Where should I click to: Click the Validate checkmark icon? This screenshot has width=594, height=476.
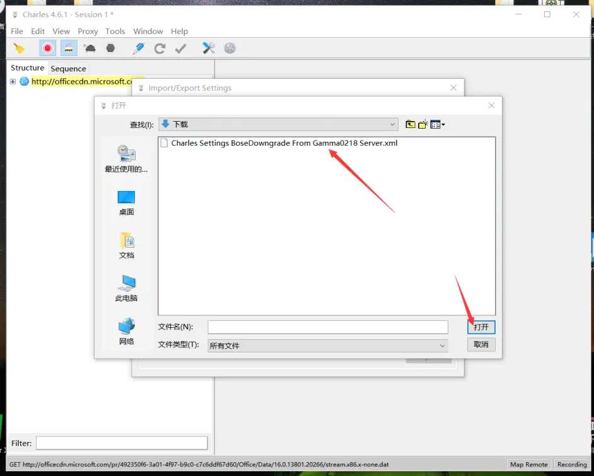181,49
